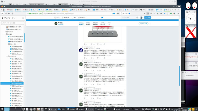This screenshot has height=111, width=198.
Task: Toggle the blue bookmark star
Action: tap(129, 14)
